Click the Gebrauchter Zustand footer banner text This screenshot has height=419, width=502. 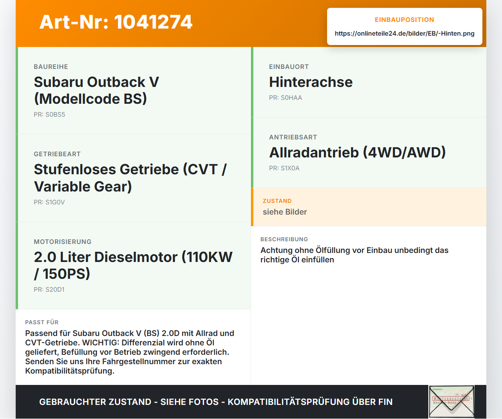coord(216,402)
